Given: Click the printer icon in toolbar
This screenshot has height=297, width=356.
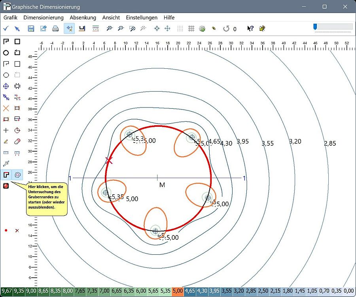Looking at the screenshot, I should point(56,28).
